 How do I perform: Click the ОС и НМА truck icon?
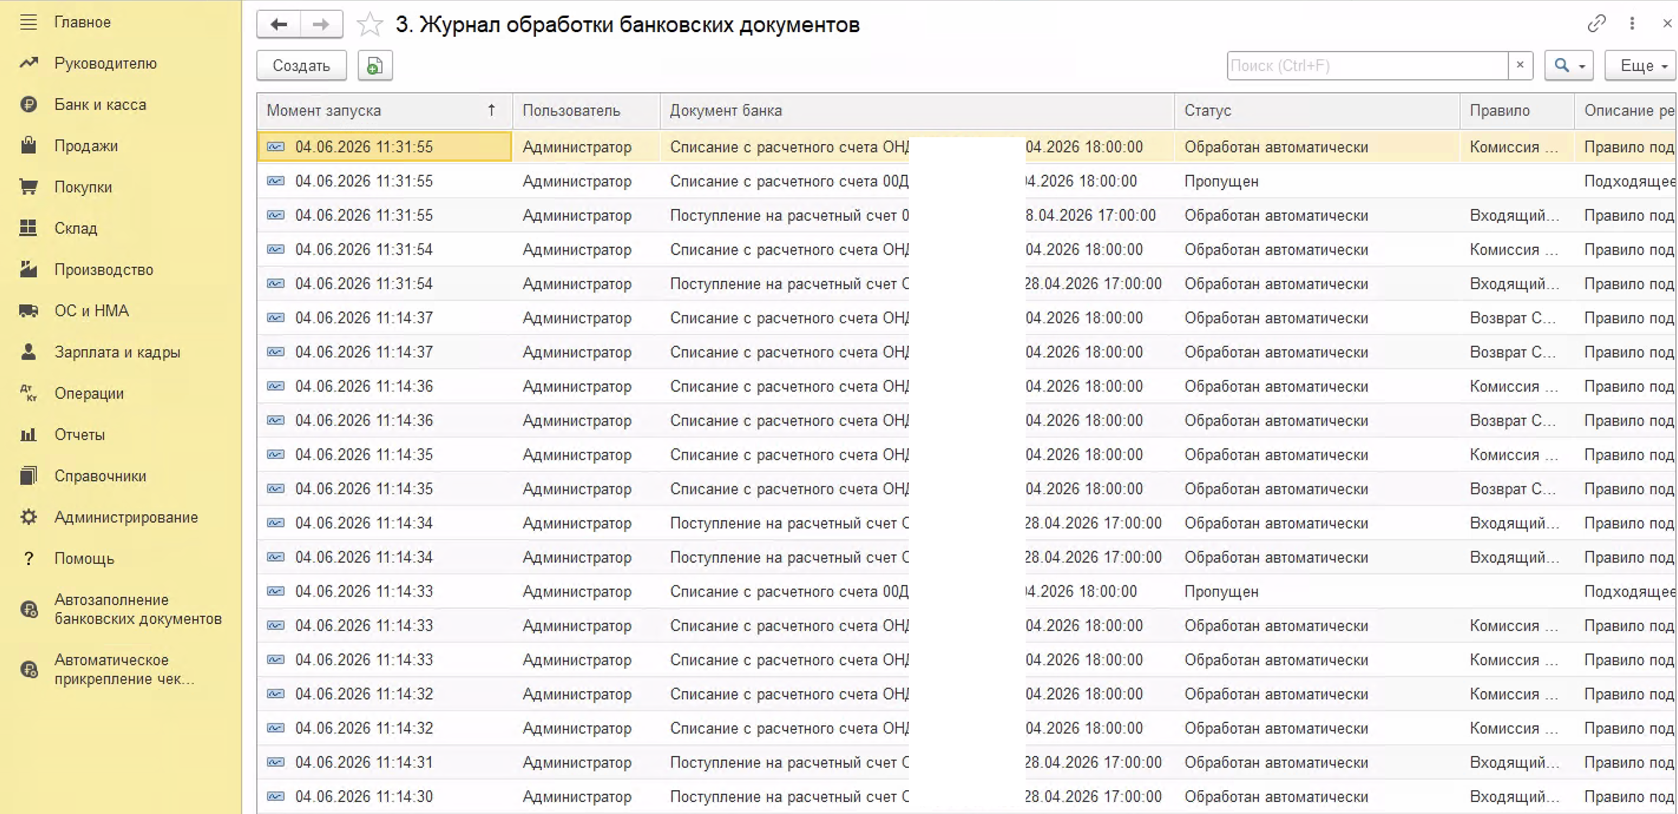[28, 311]
